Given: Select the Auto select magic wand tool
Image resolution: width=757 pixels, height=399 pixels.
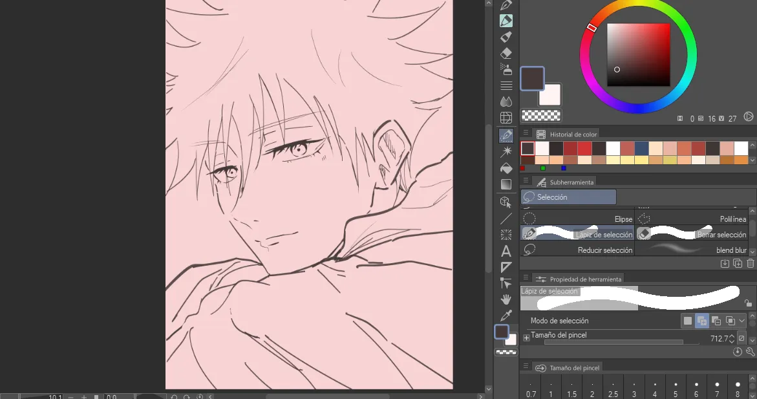Looking at the screenshot, I should 506,152.
